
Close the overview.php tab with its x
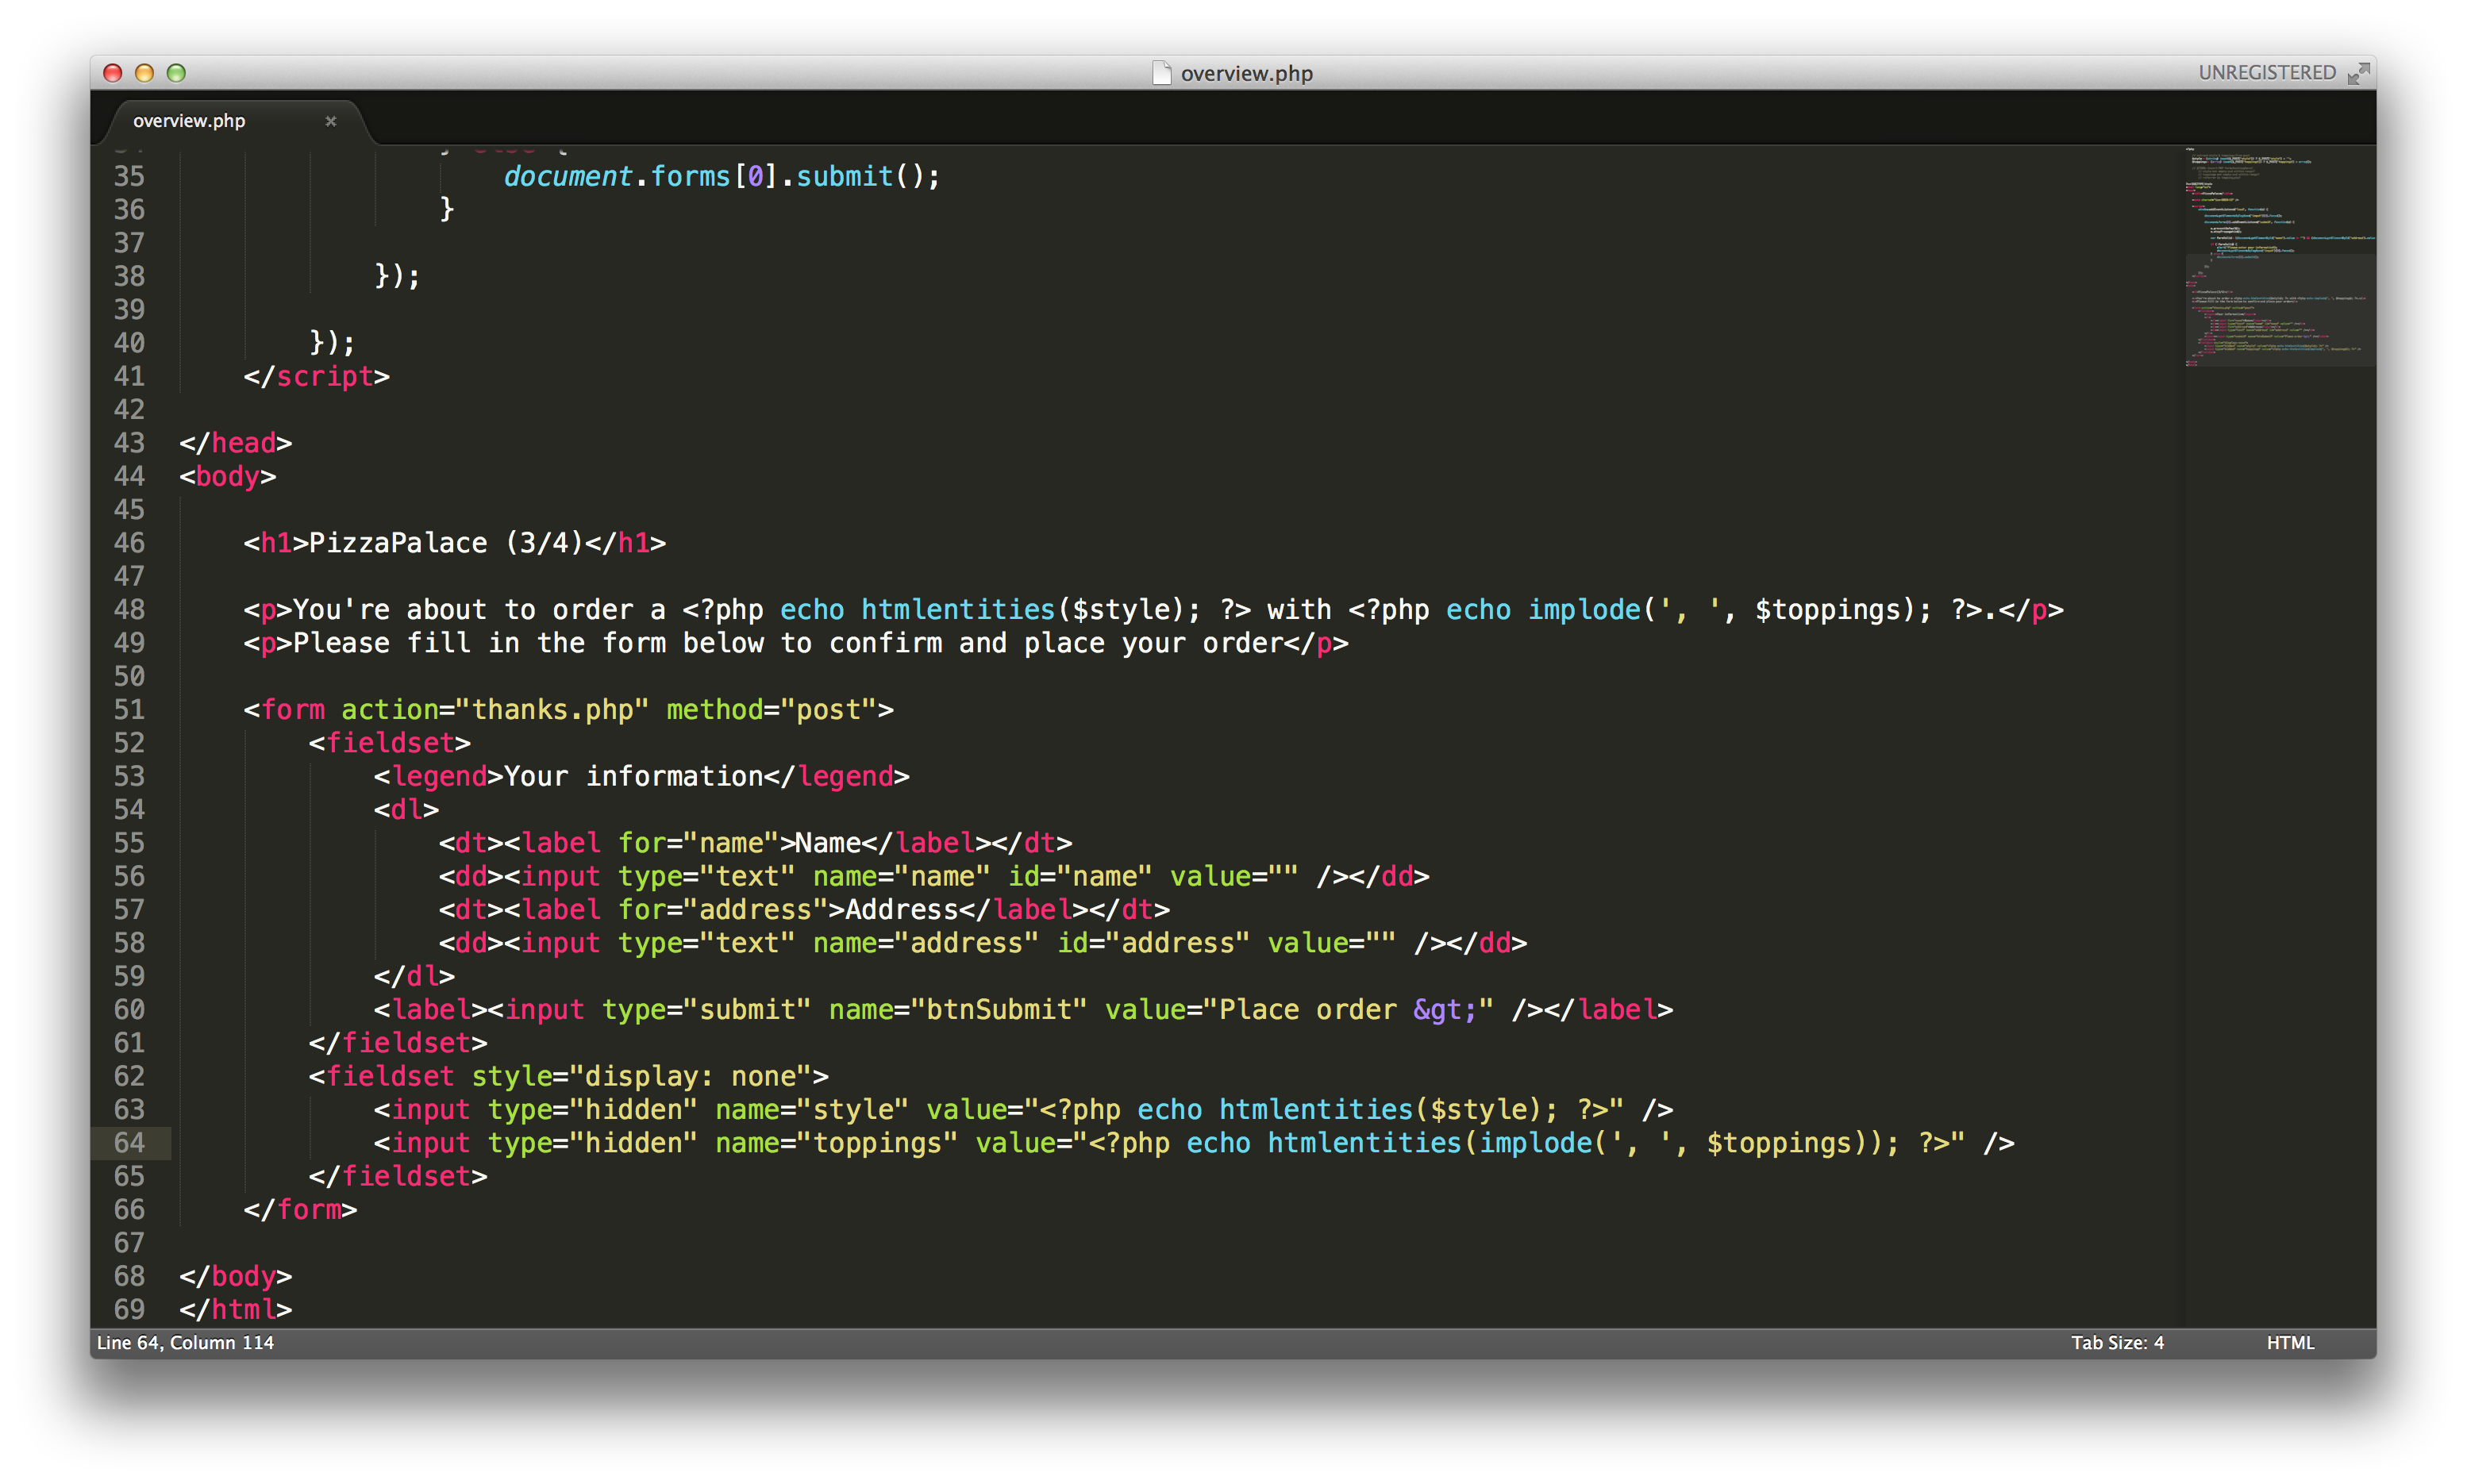point(331,121)
